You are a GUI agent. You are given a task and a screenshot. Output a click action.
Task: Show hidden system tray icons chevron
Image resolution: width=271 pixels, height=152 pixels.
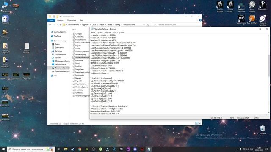tap(237, 149)
